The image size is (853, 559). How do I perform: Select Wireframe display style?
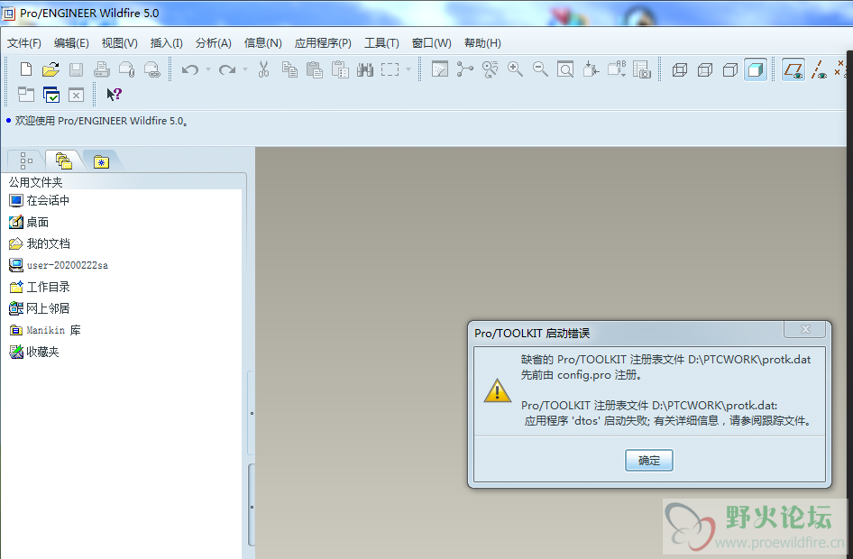point(680,69)
